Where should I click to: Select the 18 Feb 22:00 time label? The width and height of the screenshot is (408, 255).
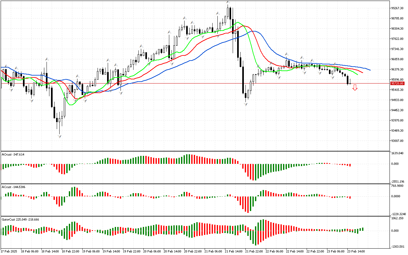[70, 251]
